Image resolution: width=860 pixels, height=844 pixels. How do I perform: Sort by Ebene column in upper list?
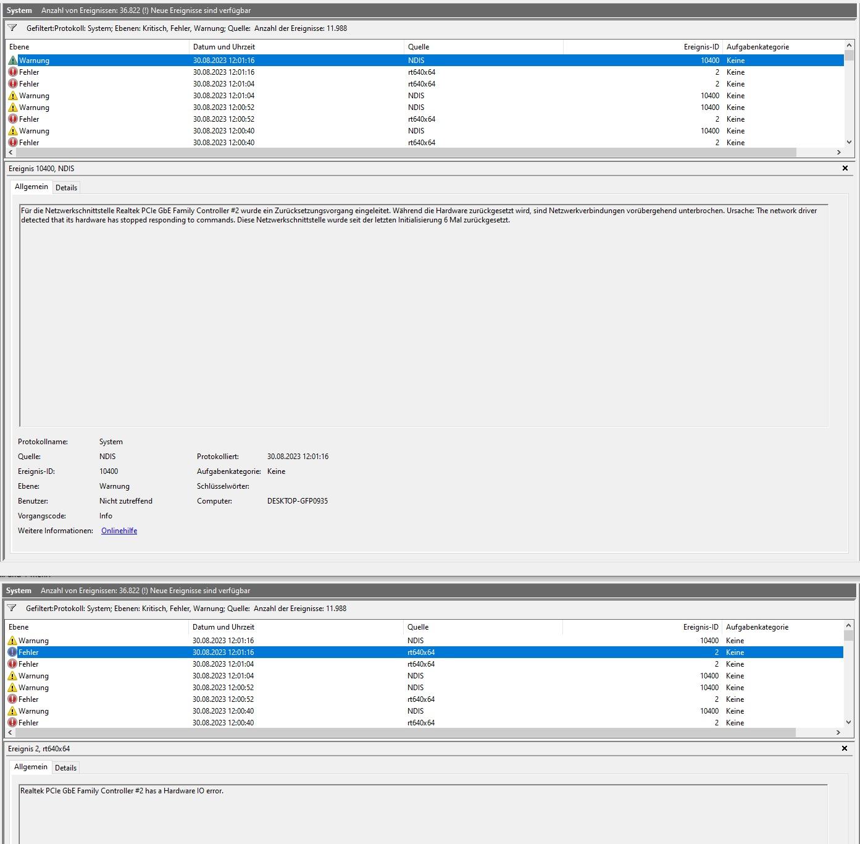(98, 47)
